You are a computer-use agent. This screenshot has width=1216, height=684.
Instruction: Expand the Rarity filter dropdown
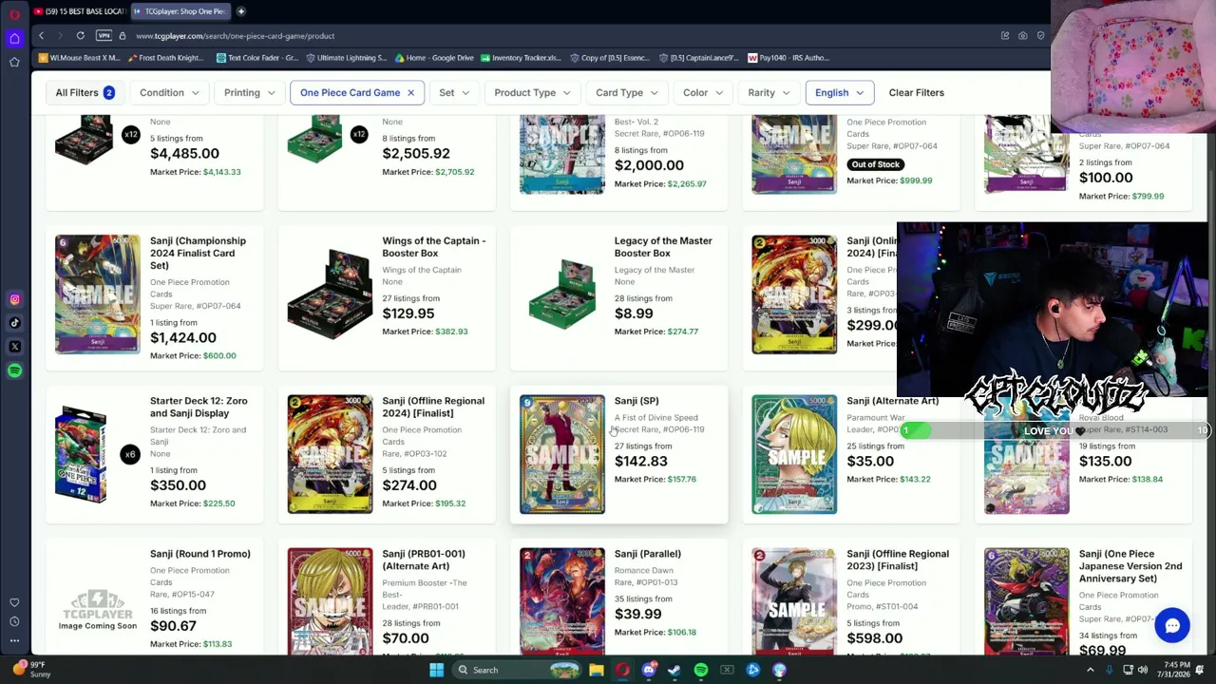(x=769, y=93)
